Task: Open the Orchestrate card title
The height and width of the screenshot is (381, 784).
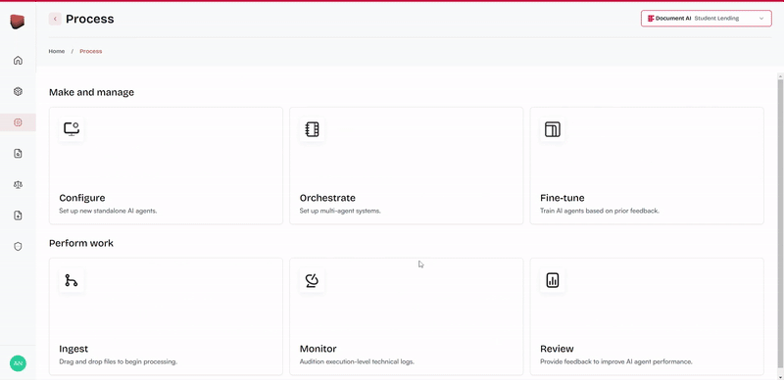Action: [x=327, y=198]
